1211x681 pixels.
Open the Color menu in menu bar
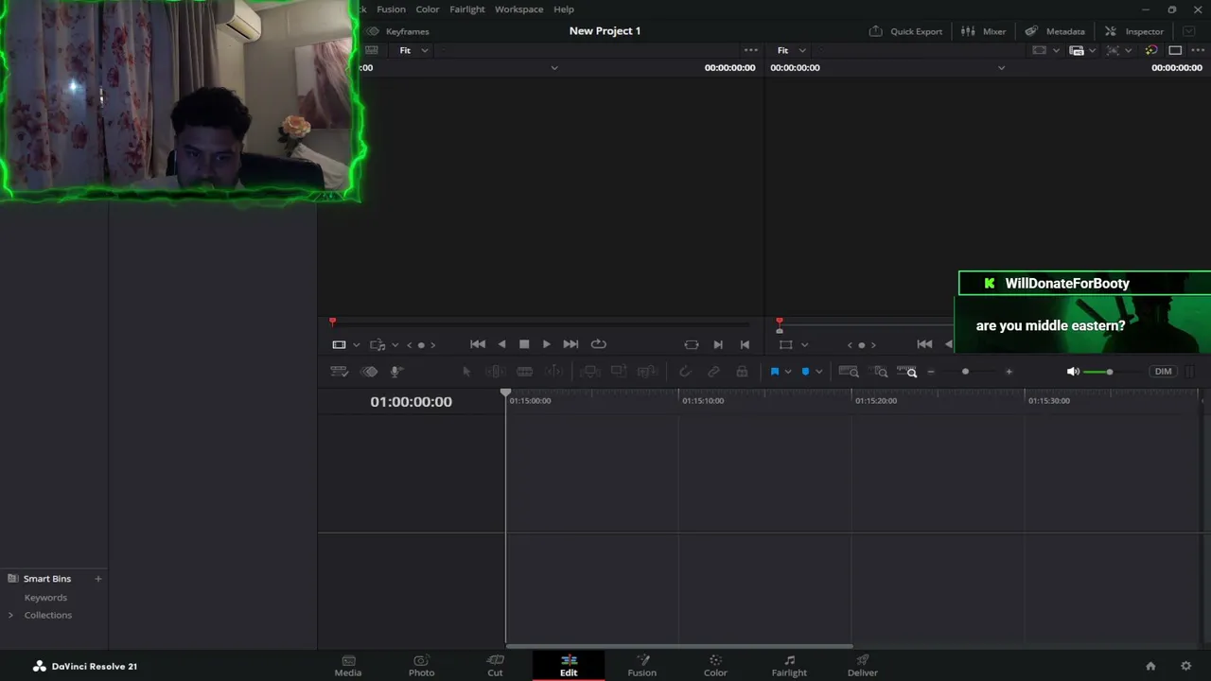(x=428, y=9)
